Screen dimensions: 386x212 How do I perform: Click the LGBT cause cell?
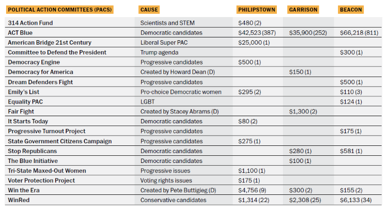click(147, 102)
